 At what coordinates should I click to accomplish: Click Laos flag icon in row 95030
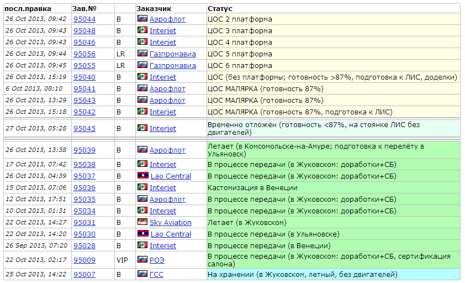pyautogui.click(x=143, y=233)
